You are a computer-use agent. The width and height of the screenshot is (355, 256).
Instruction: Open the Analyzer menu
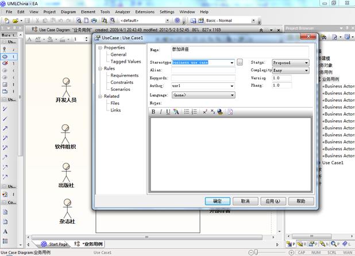pos(122,12)
